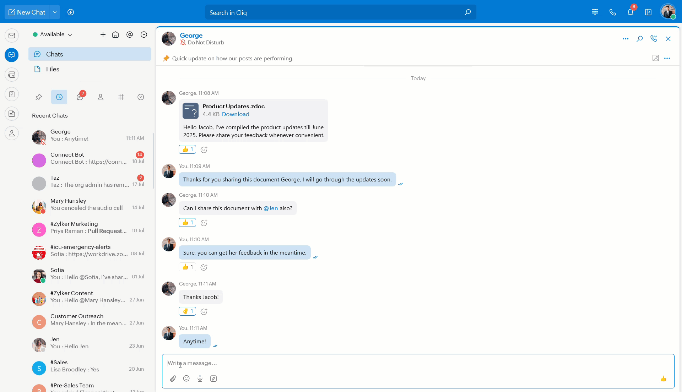Toggle reaction on 'Thanks Jacob!' message
The height and width of the screenshot is (392, 682).
(x=187, y=311)
